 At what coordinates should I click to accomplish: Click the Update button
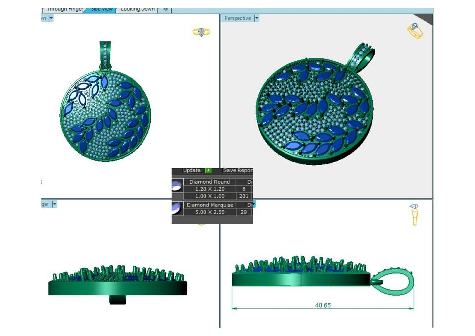pyautogui.click(x=192, y=170)
